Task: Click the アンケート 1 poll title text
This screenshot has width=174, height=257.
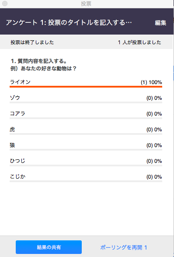Action: point(69,23)
